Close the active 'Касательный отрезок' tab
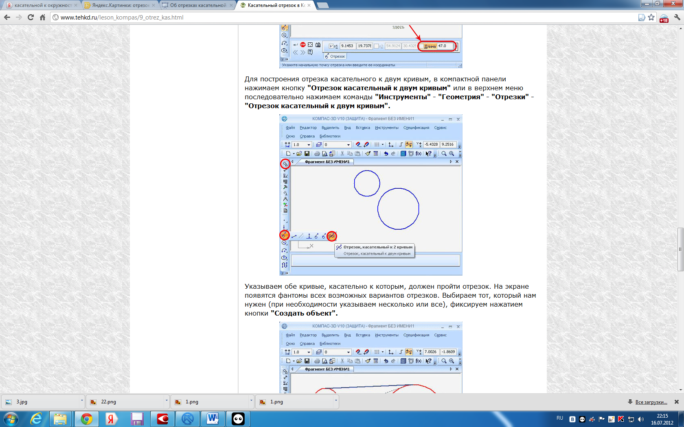The width and height of the screenshot is (684, 427). pos(309,5)
